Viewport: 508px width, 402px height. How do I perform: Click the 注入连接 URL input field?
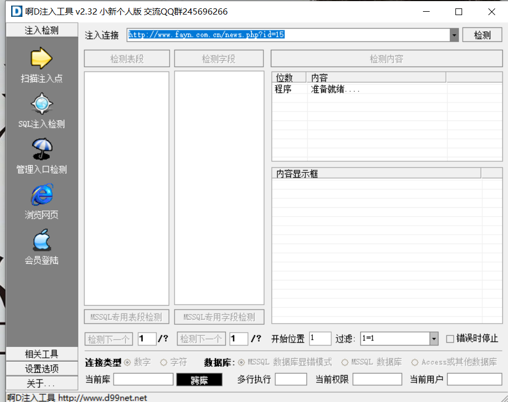(x=288, y=35)
